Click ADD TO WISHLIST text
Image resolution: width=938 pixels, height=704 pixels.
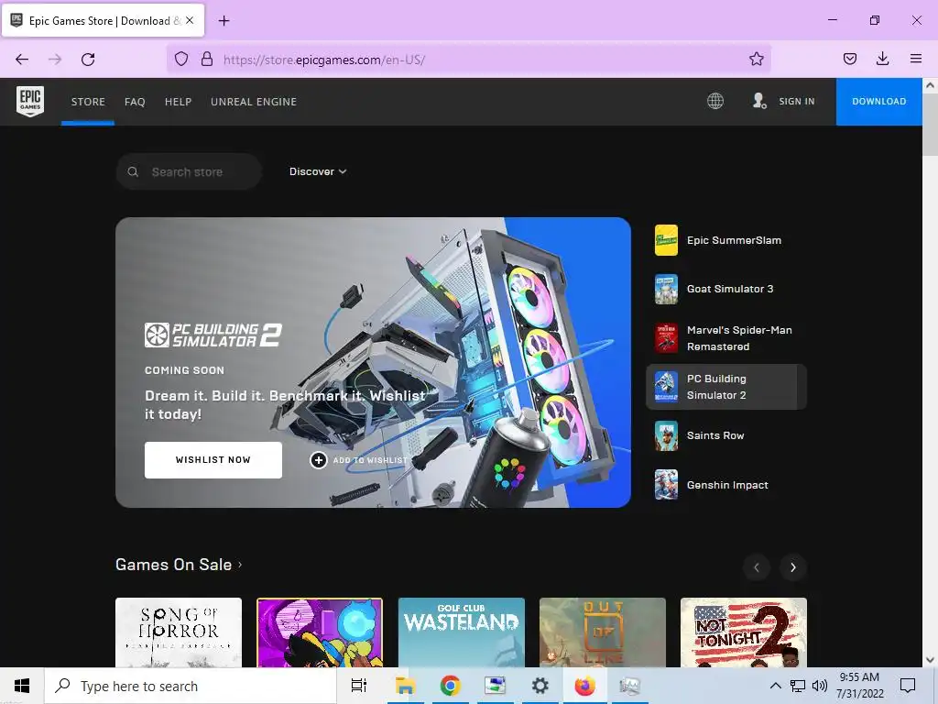370,460
